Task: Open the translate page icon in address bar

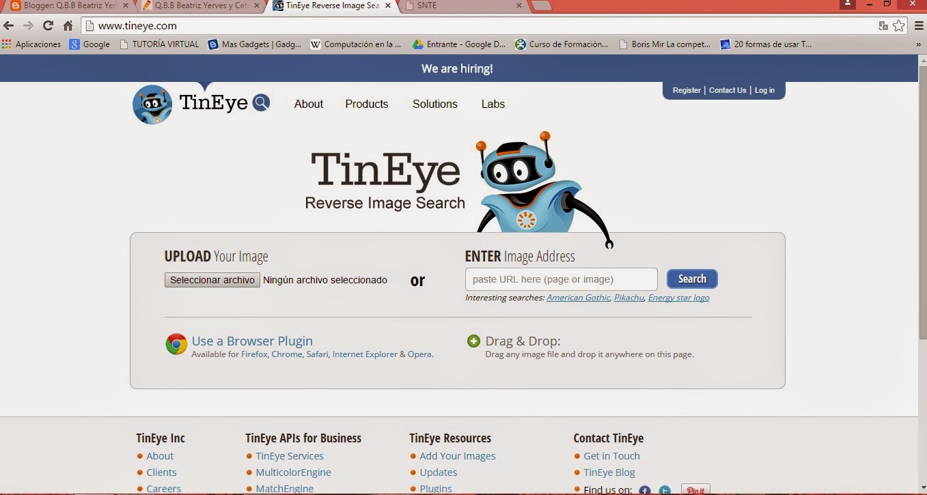Action: [883, 26]
